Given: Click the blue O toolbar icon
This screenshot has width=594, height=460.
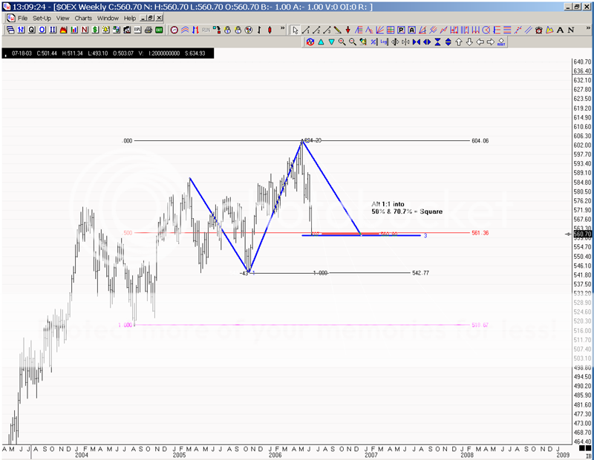Looking at the screenshot, I should 42,30.
